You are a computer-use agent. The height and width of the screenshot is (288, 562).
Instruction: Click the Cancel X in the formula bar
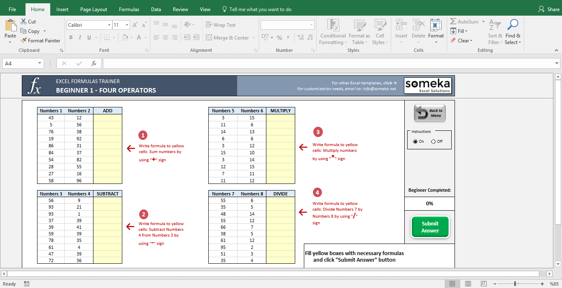click(64, 63)
